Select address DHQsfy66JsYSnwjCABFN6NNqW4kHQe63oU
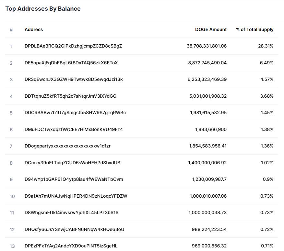This screenshot has height=251, width=284. coord(74,229)
